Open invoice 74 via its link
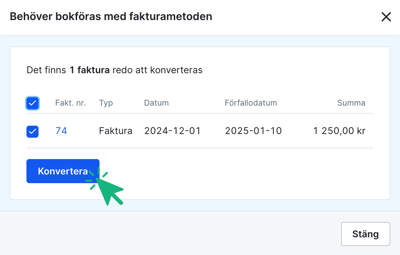 point(61,131)
